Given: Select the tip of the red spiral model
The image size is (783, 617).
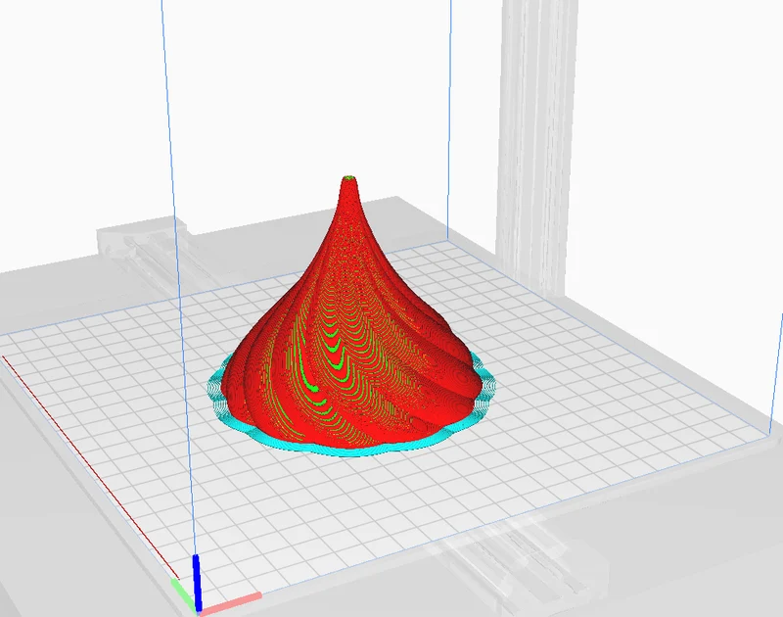Looking at the screenshot, I should pos(348,178).
